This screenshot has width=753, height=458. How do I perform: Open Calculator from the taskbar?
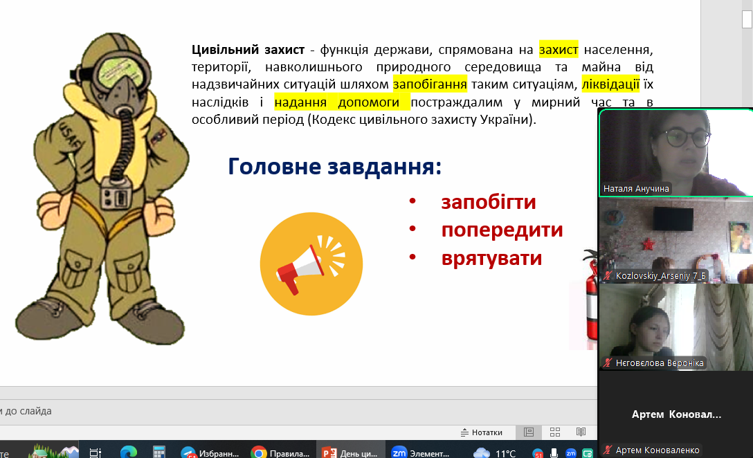click(159, 453)
